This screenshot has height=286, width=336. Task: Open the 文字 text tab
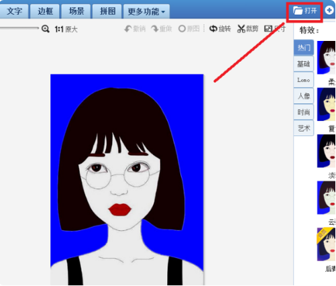point(14,11)
